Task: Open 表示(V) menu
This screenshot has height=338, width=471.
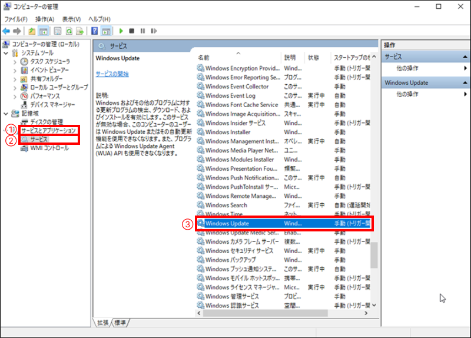Action: (71, 19)
